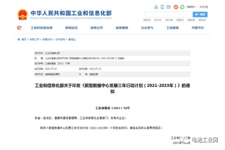Click the home icon in breadcrumb

[x=19, y=39]
